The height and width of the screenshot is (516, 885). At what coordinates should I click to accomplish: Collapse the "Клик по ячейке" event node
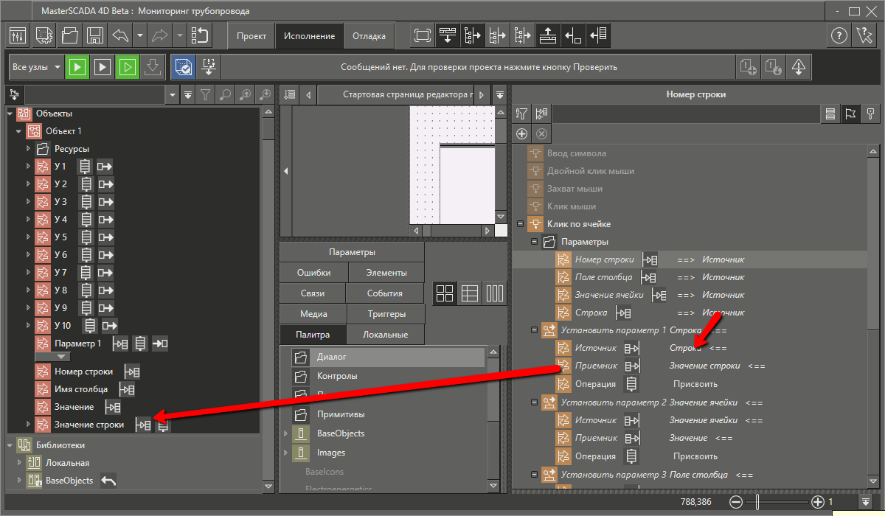coord(520,224)
